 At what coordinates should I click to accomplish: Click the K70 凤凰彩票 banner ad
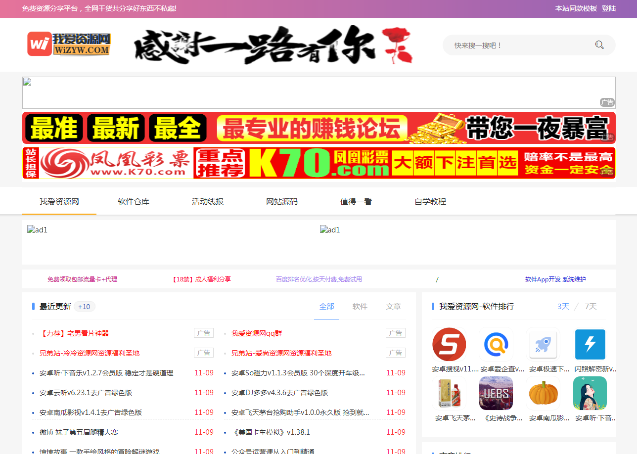(319, 163)
